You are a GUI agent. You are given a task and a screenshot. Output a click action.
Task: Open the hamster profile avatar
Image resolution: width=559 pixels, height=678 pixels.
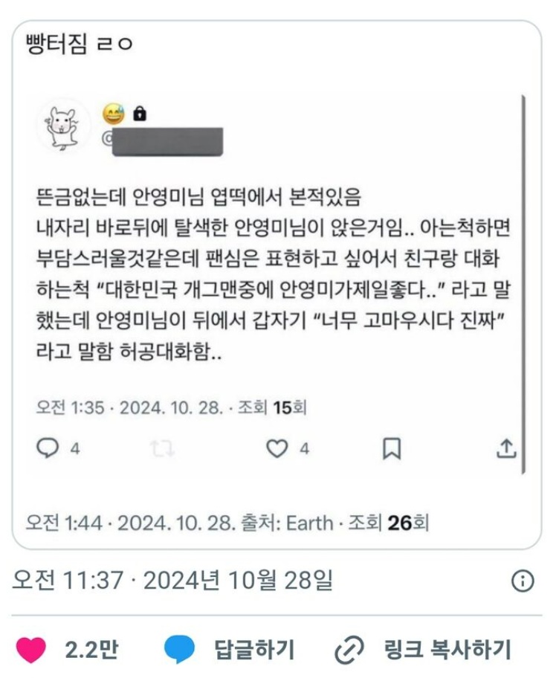point(63,126)
